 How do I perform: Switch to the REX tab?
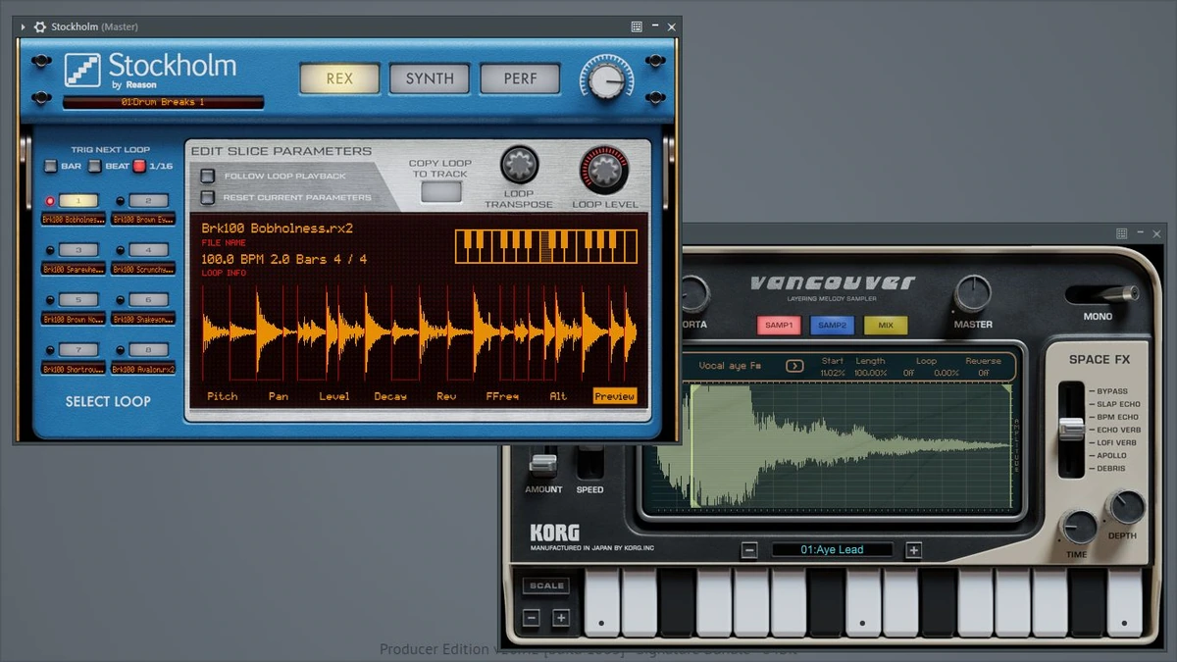coord(339,78)
